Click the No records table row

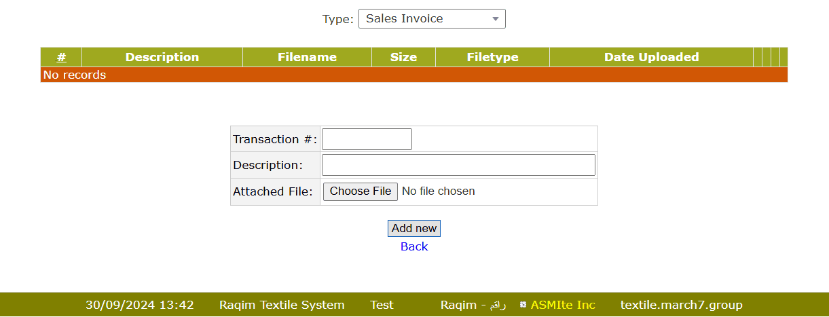click(x=413, y=75)
